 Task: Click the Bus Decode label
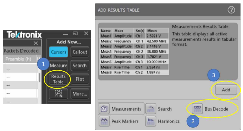(216, 109)
